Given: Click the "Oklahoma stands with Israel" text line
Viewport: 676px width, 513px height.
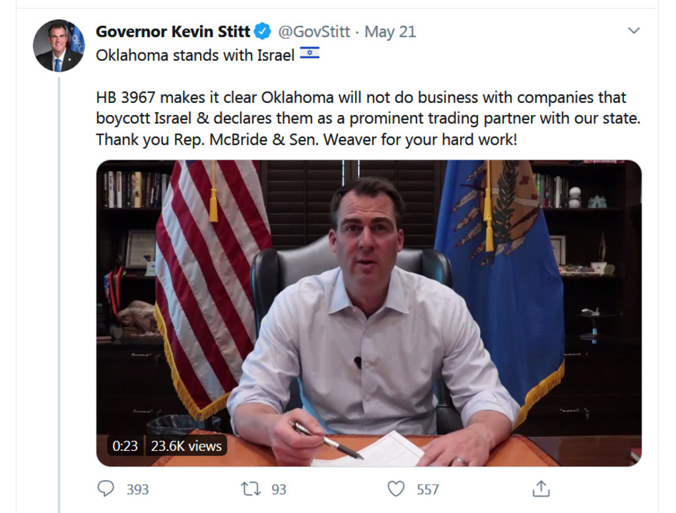Looking at the screenshot, I should point(195,55).
